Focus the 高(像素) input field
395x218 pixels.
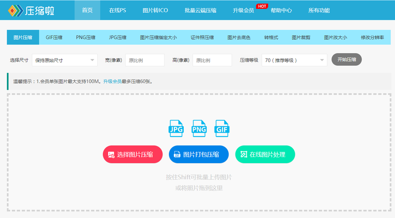point(212,60)
